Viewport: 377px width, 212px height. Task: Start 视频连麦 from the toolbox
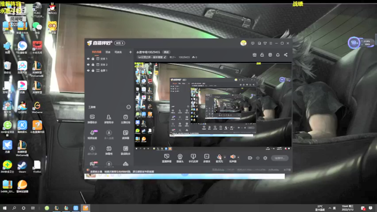point(92,135)
